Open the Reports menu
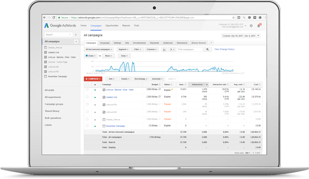The image size is (309, 179). [x=126, y=26]
